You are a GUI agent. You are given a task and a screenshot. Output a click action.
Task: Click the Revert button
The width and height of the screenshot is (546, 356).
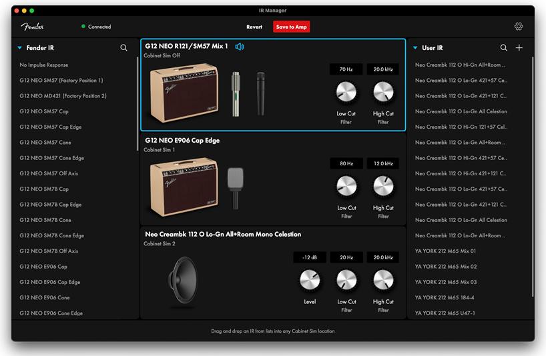coord(254,27)
